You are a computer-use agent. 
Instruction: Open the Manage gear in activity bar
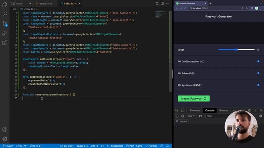click(x=5, y=139)
